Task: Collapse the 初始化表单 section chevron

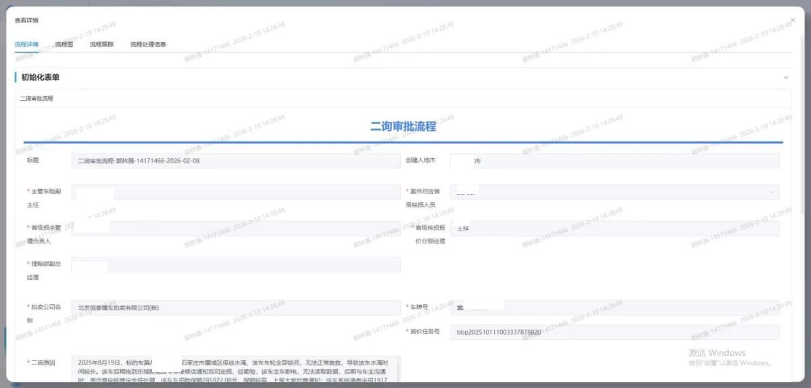Action: pos(785,78)
